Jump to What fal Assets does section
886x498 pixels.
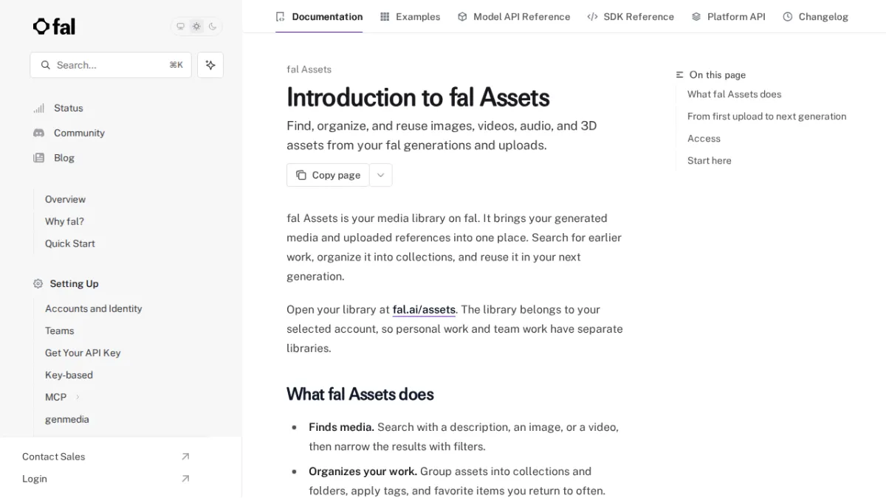734,94
